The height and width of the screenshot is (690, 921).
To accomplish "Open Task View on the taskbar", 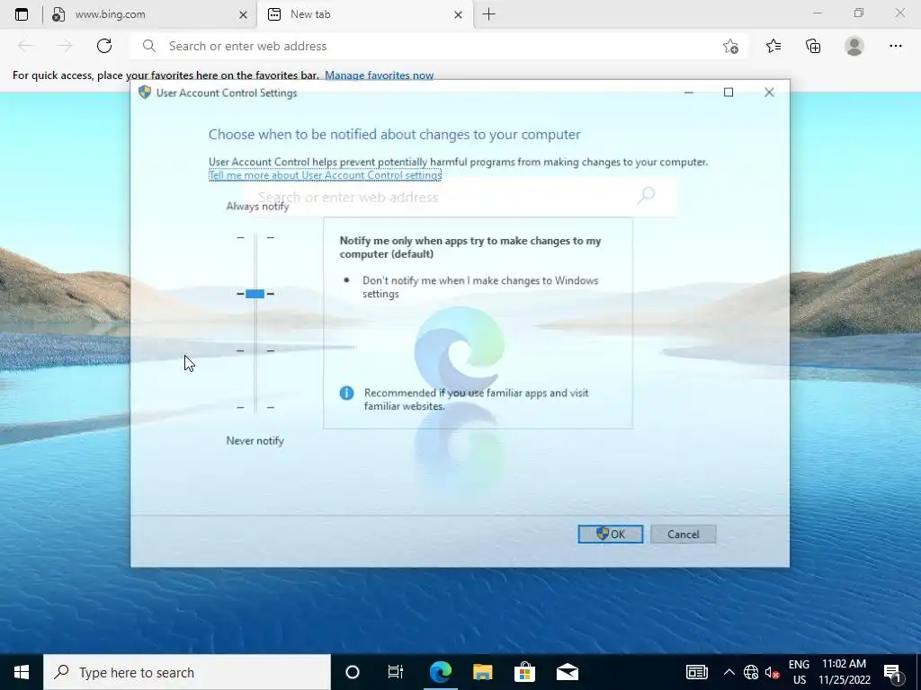I will 396,672.
